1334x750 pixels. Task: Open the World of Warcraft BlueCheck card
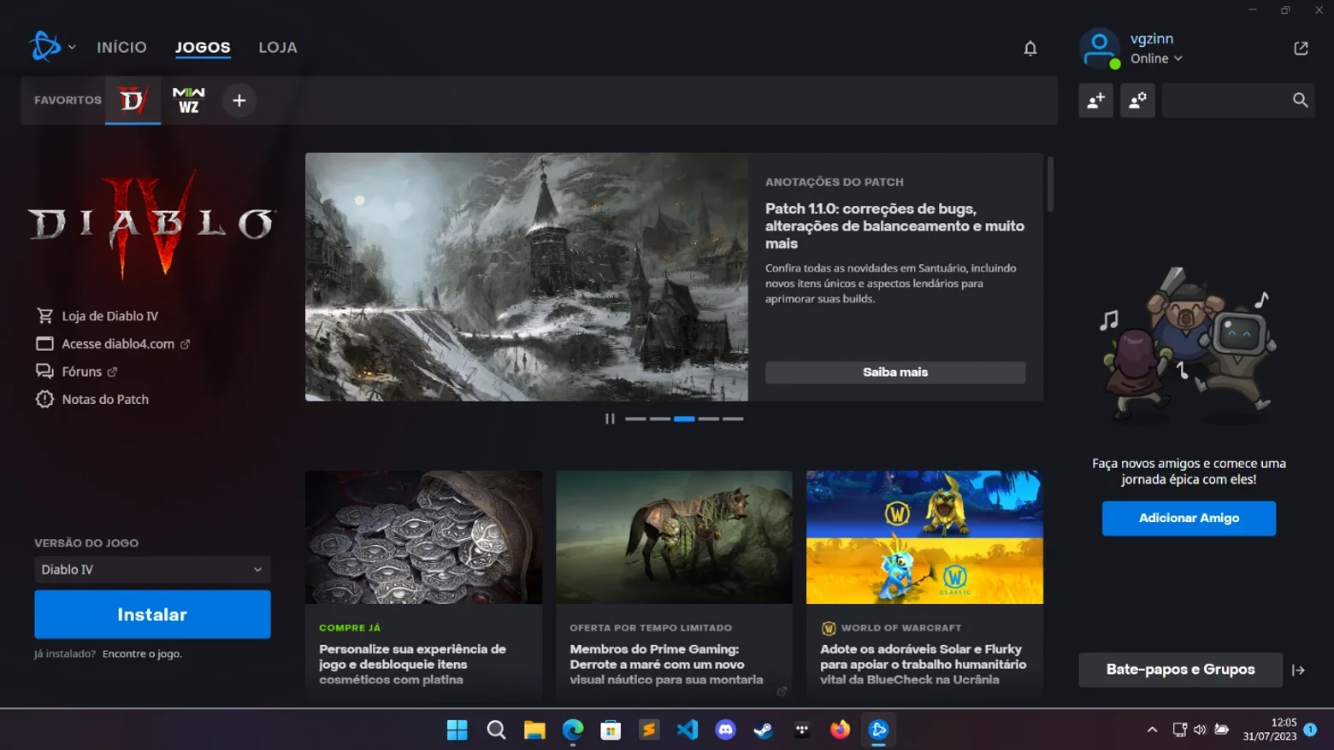click(924, 585)
